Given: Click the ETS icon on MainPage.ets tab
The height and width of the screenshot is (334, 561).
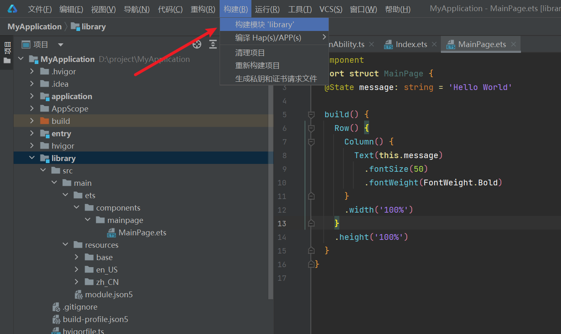Looking at the screenshot, I should (x=451, y=45).
